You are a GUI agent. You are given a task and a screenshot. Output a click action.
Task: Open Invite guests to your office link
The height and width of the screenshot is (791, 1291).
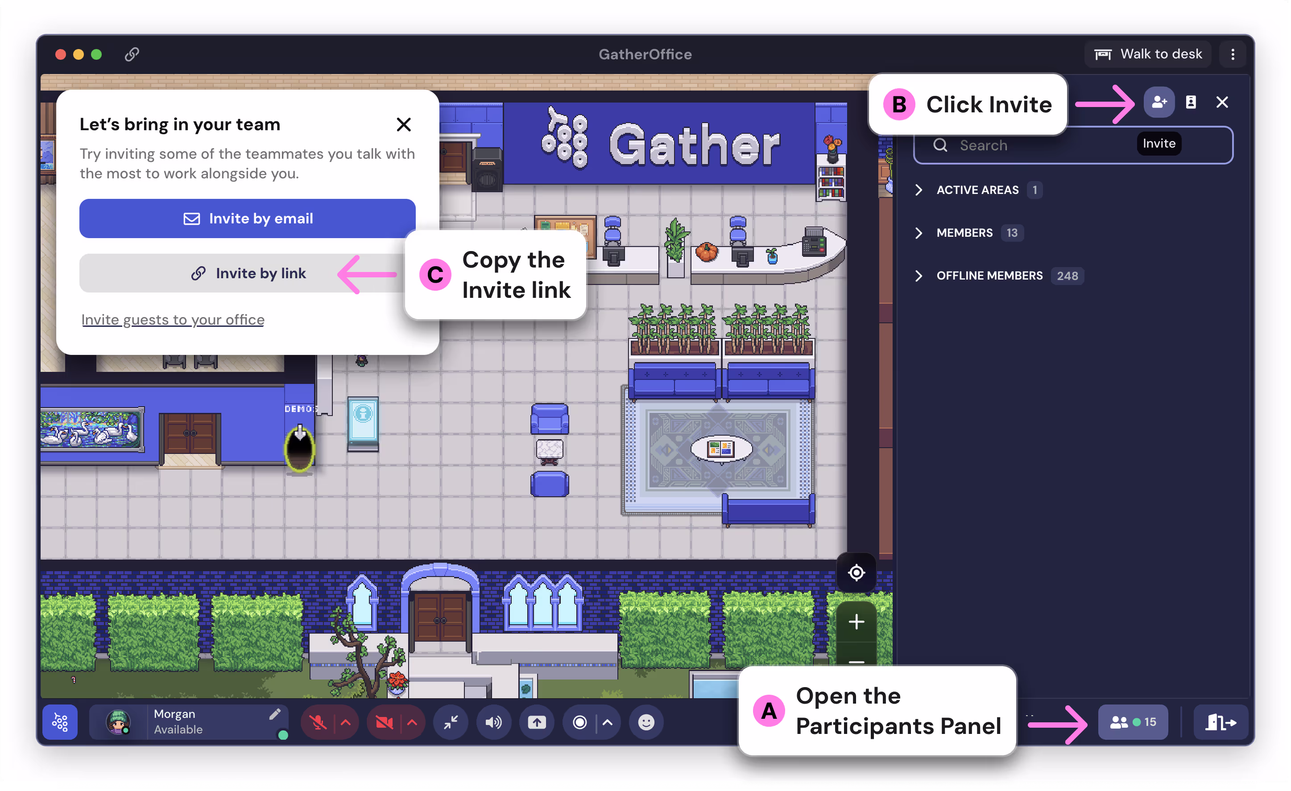(x=173, y=320)
